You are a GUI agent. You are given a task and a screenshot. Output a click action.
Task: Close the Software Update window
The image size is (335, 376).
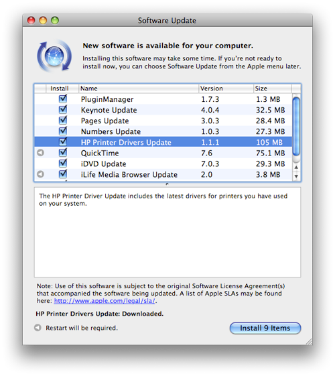click(x=31, y=20)
